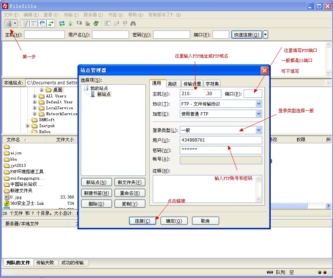Select 新站点 in the site tree
The image size is (333, 278).
coord(104,94)
